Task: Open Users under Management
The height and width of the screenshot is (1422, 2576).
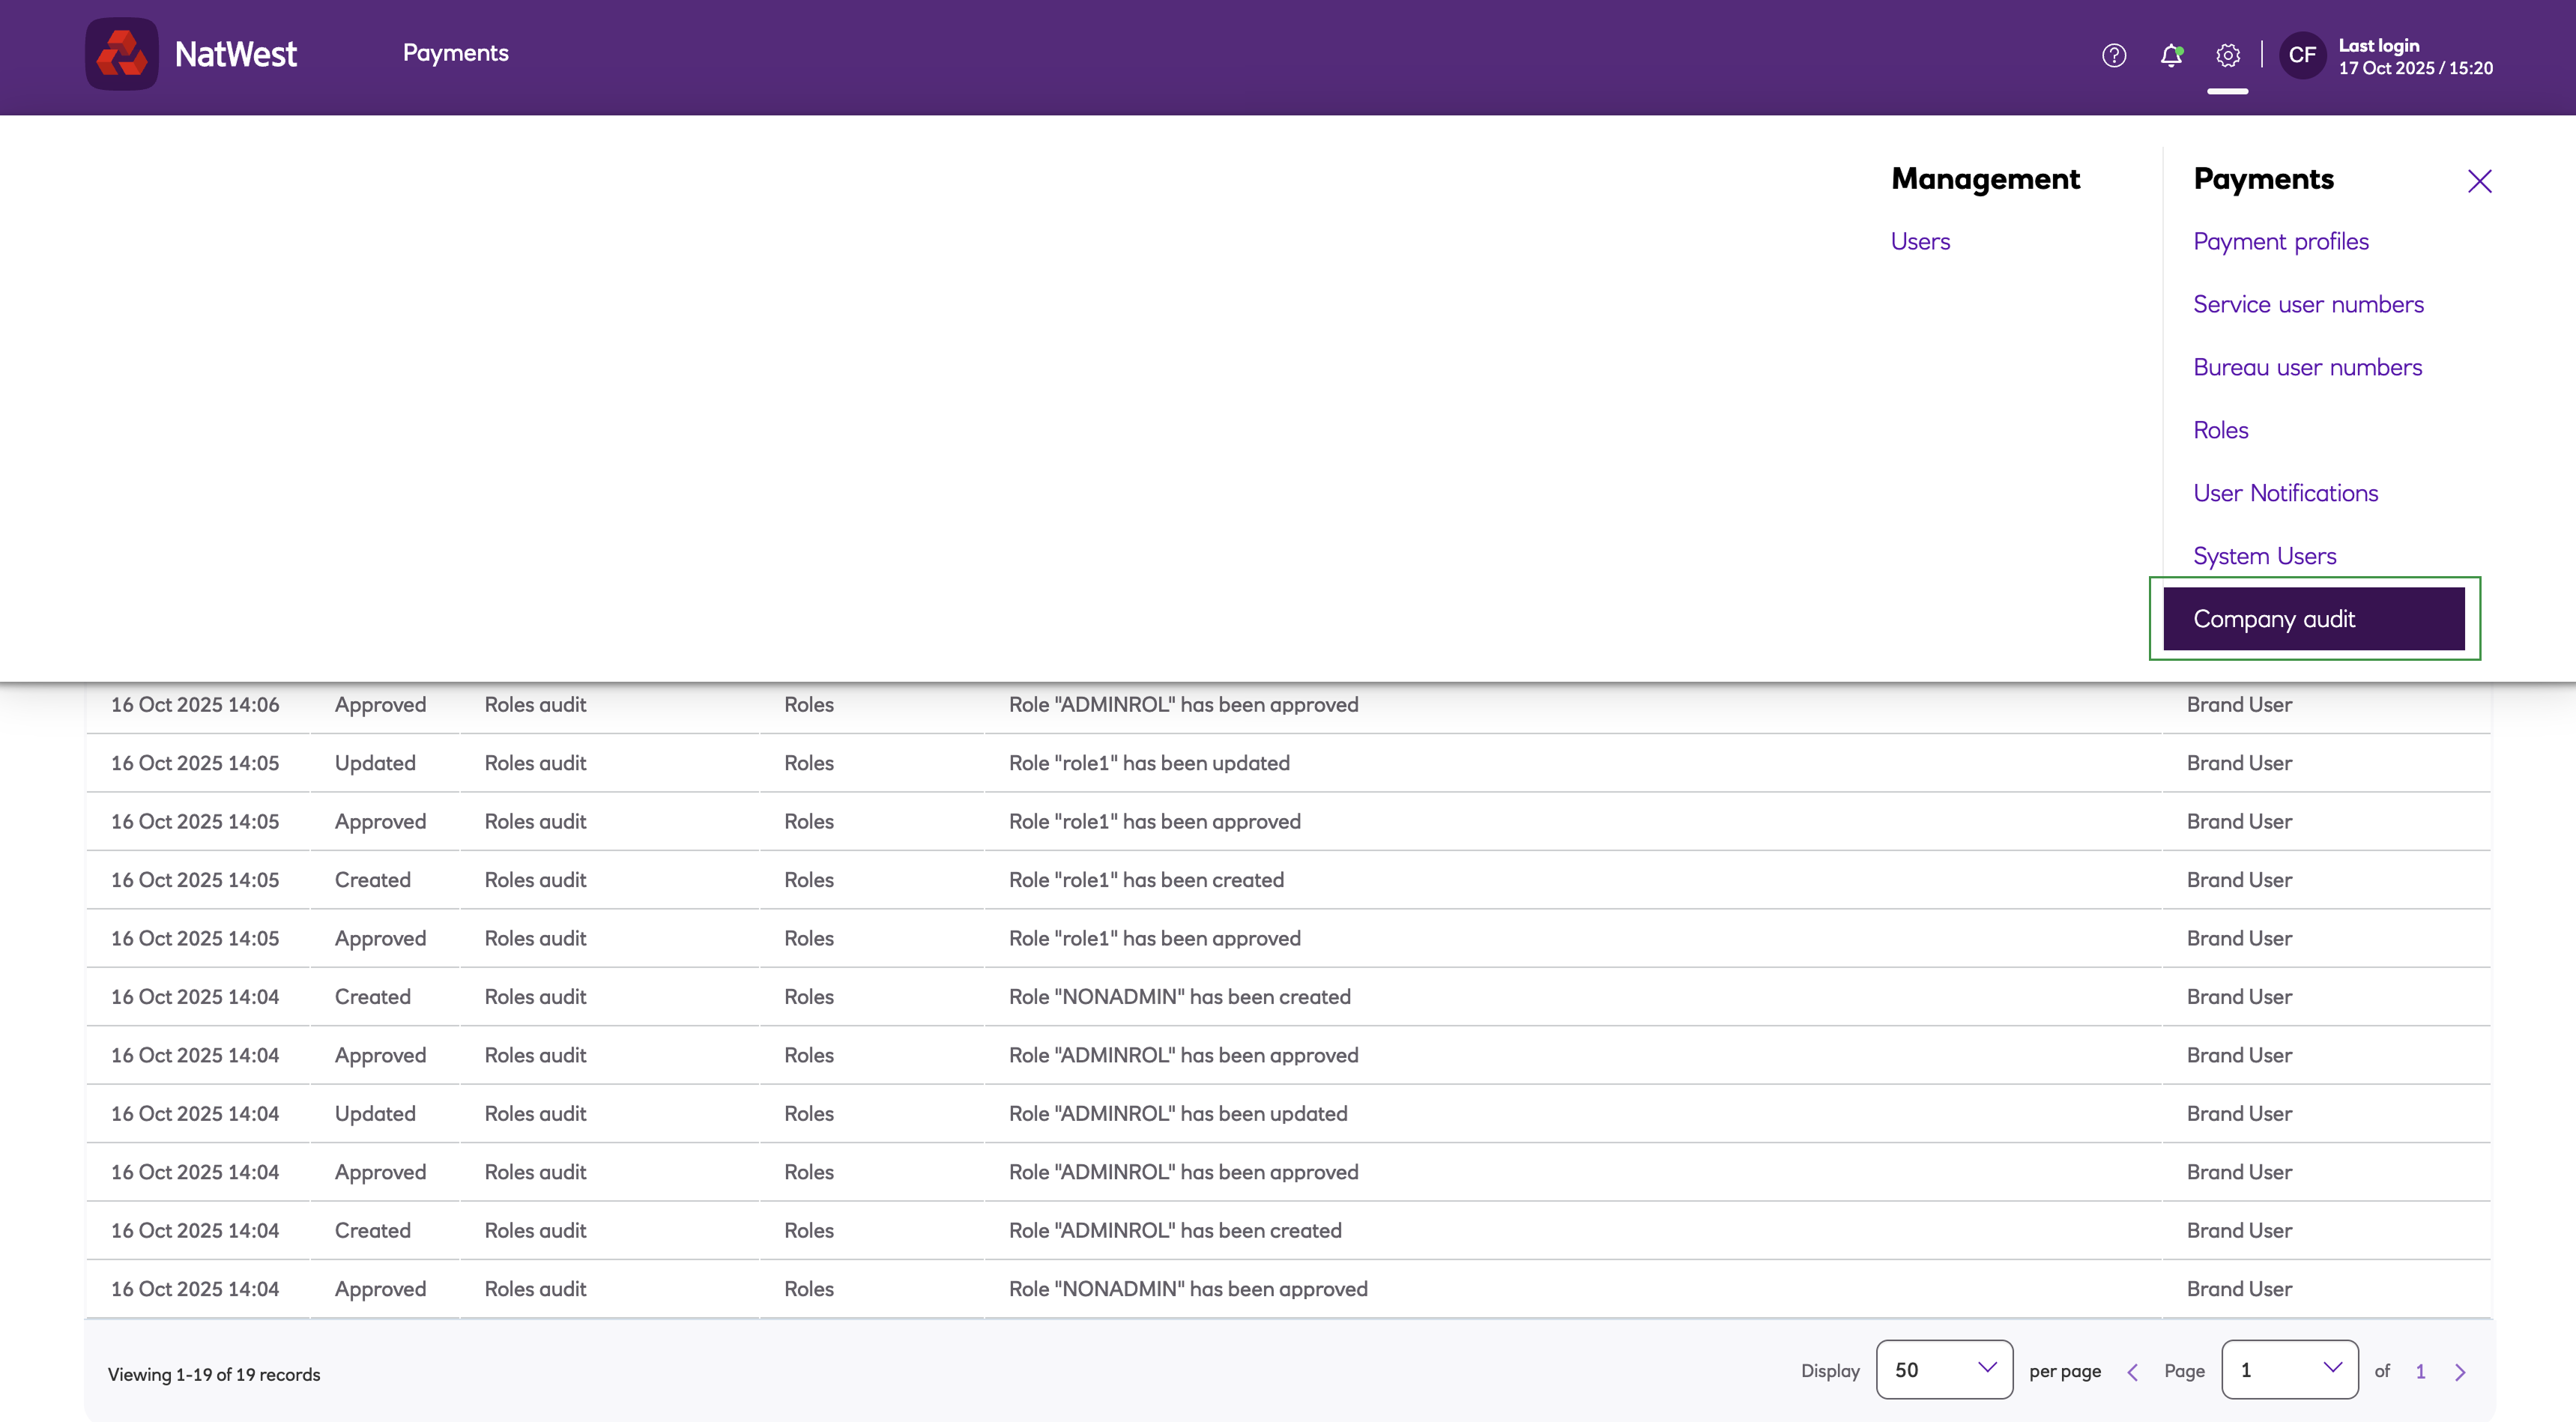Action: pyautogui.click(x=1920, y=241)
